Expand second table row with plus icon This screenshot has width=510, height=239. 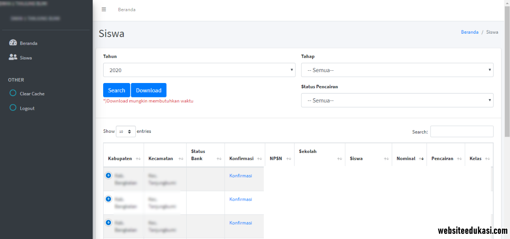pos(108,199)
